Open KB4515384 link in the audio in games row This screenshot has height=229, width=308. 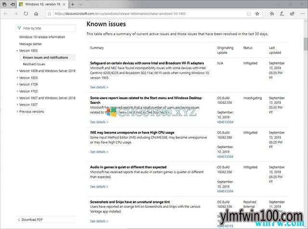pos(225,191)
